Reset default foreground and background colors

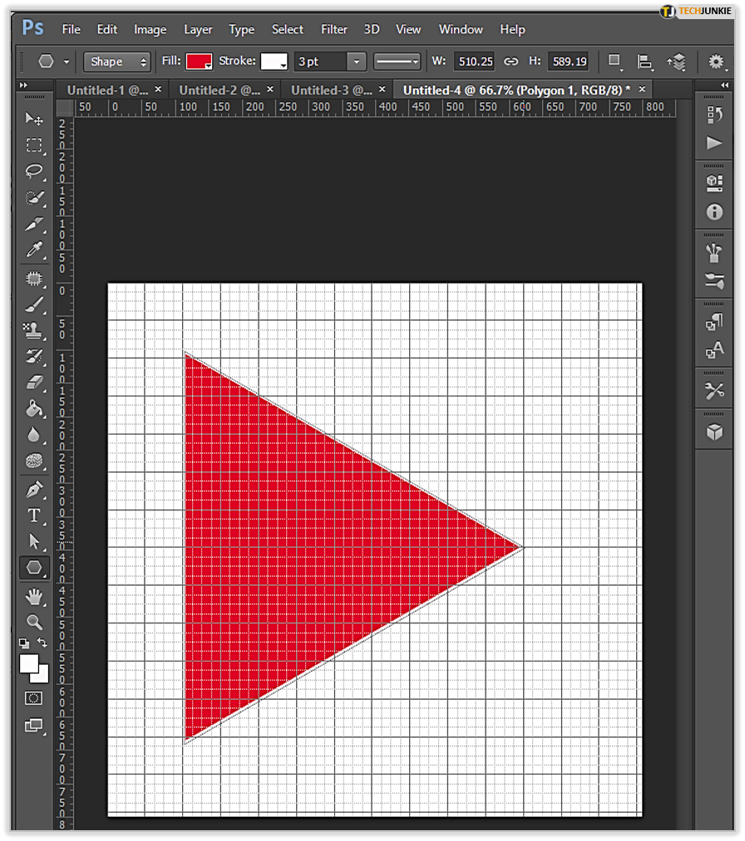[24, 642]
